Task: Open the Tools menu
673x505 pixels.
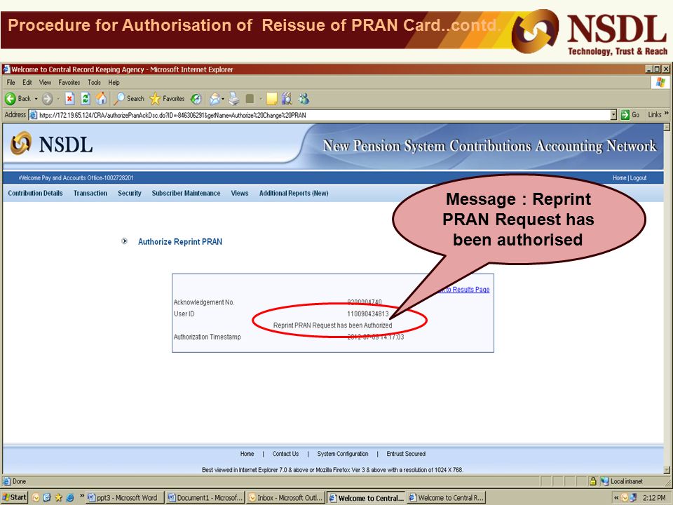Action: pyautogui.click(x=94, y=83)
